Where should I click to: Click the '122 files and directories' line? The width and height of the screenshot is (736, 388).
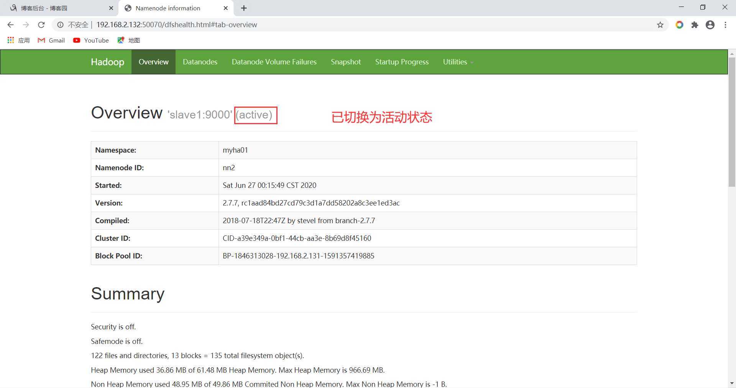pyautogui.click(x=197, y=355)
